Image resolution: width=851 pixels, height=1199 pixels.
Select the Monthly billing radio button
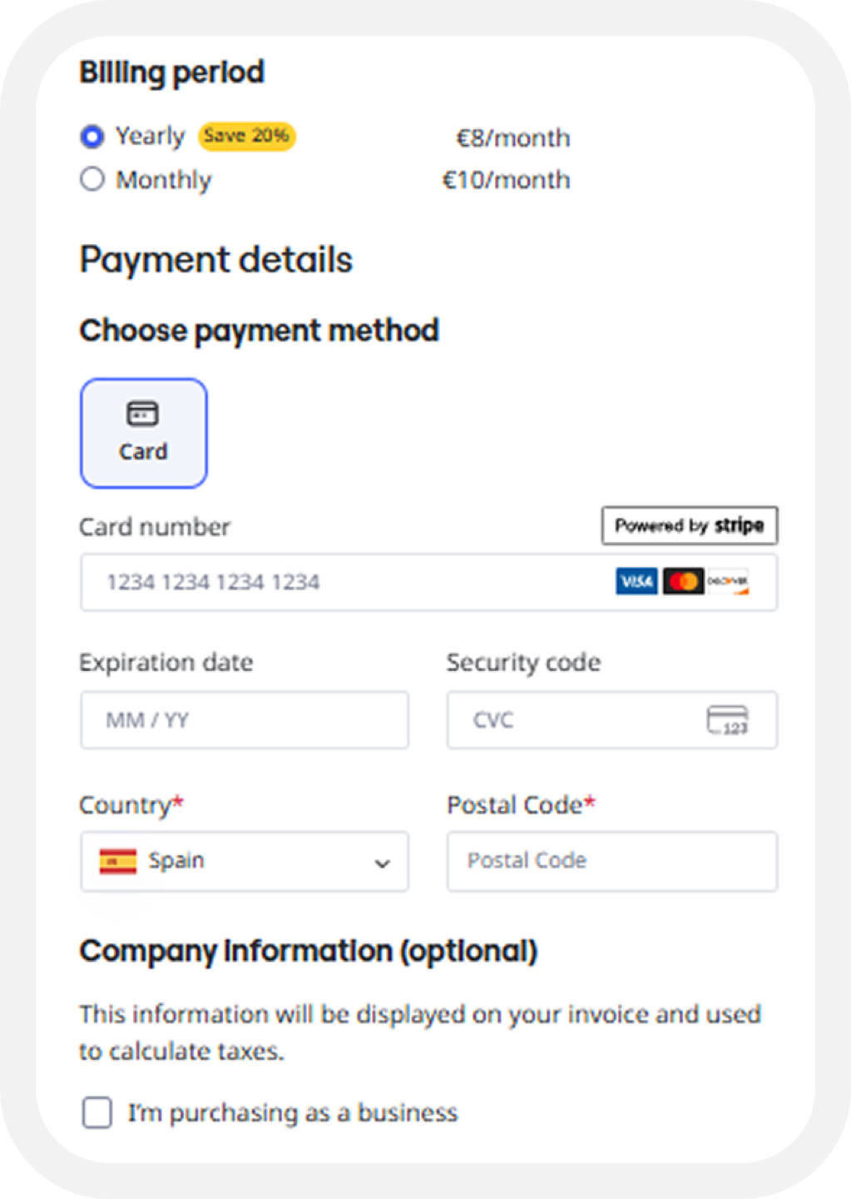pyautogui.click(x=92, y=179)
